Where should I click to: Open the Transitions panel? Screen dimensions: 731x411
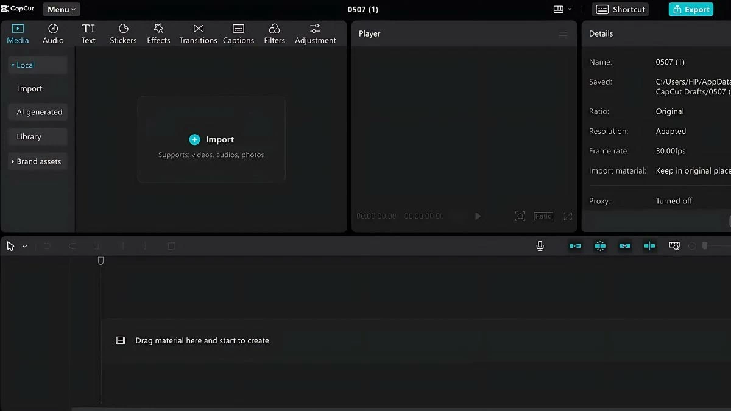(x=198, y=33)
